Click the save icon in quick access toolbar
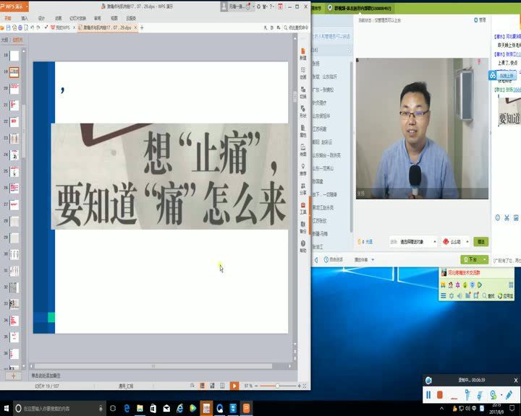 pyautogui.click(x=9, y=27)
